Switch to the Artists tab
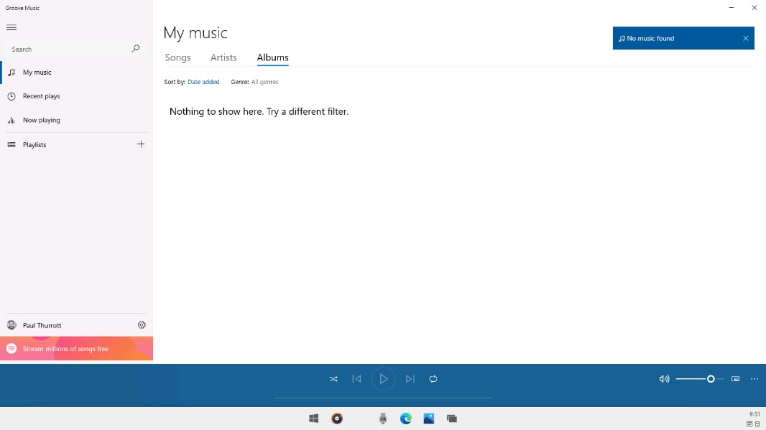766x430 pixels. [223, 57]
